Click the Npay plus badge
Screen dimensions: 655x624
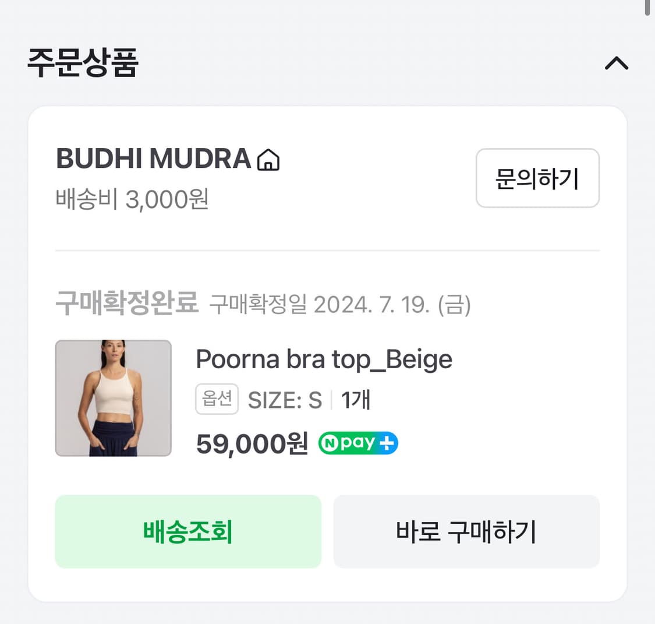357,443
